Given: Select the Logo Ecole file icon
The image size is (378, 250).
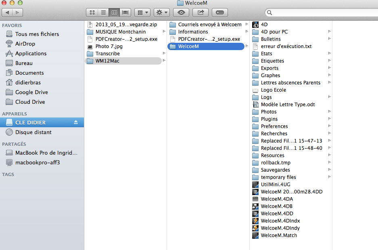Looking at the screenshot, I should pyautogui.click(x=255, y=90).
